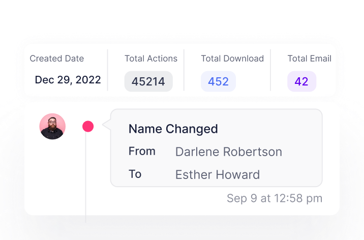Click the Sep 9 at 12:58 pm timestamp
The height and width of the screenshot is (240, 364).
point(275,198)
